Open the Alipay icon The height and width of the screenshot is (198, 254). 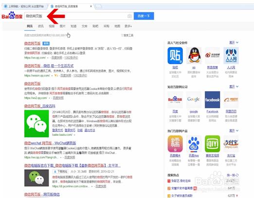coord(231,144)
